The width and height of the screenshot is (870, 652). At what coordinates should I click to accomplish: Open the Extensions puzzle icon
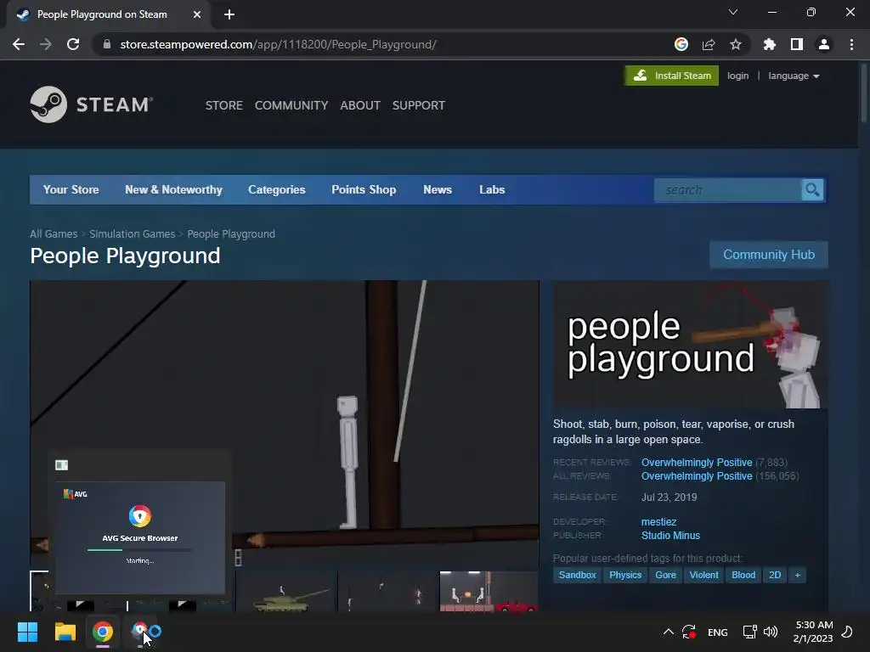point(770,44)
